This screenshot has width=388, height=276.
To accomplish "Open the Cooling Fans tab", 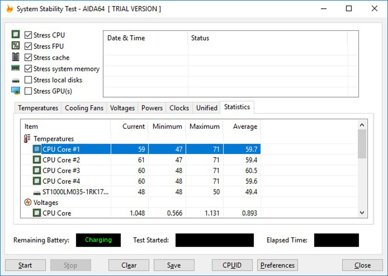I will [84, 108].
